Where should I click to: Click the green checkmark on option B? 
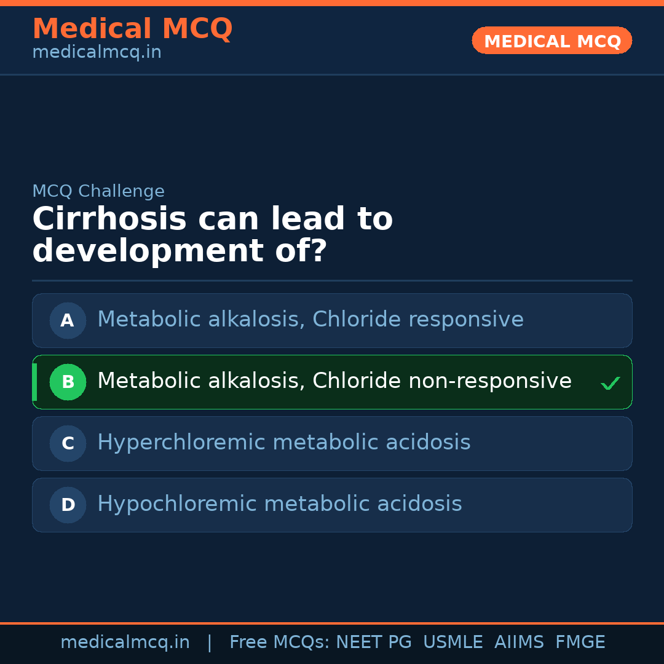pyautogui.click(x=610, y=384)
